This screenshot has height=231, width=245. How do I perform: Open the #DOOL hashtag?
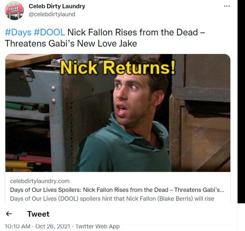pyautogui.click(x=49, y=32)
